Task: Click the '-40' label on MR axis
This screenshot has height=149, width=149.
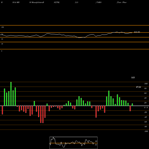Action: pos(145,117)
